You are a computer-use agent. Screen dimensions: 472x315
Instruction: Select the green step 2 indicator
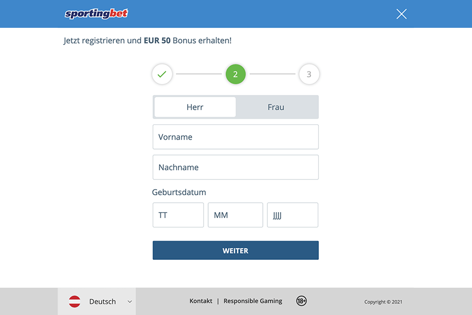pyautogui.click(x=235, y=74)
